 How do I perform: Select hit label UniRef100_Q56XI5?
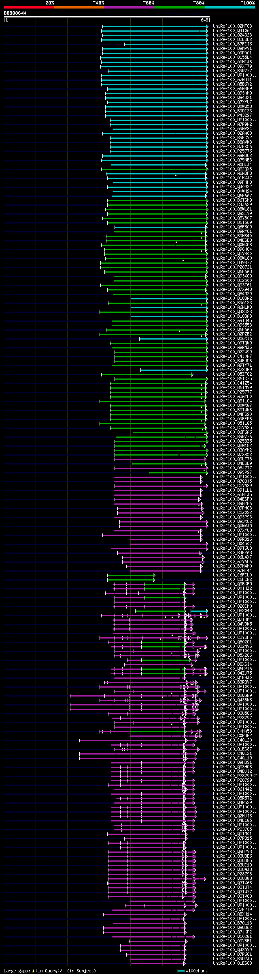232,338
